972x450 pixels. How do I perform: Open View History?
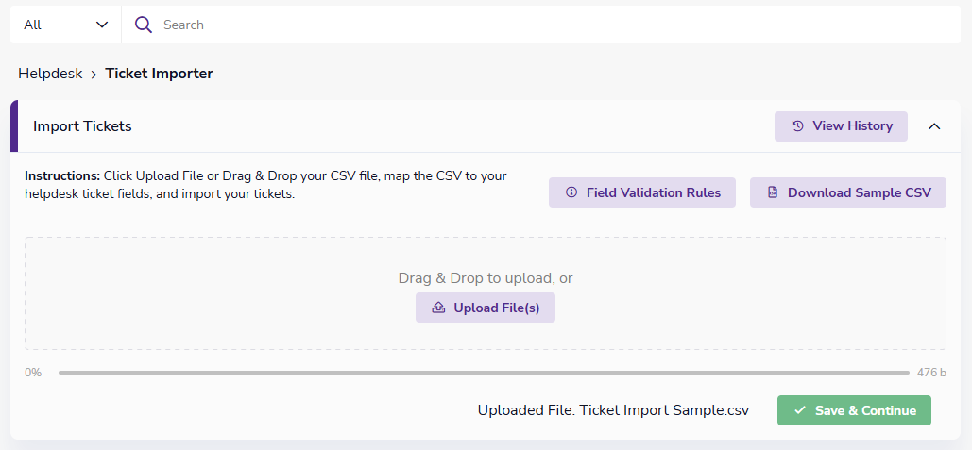(x=841, y=126)
